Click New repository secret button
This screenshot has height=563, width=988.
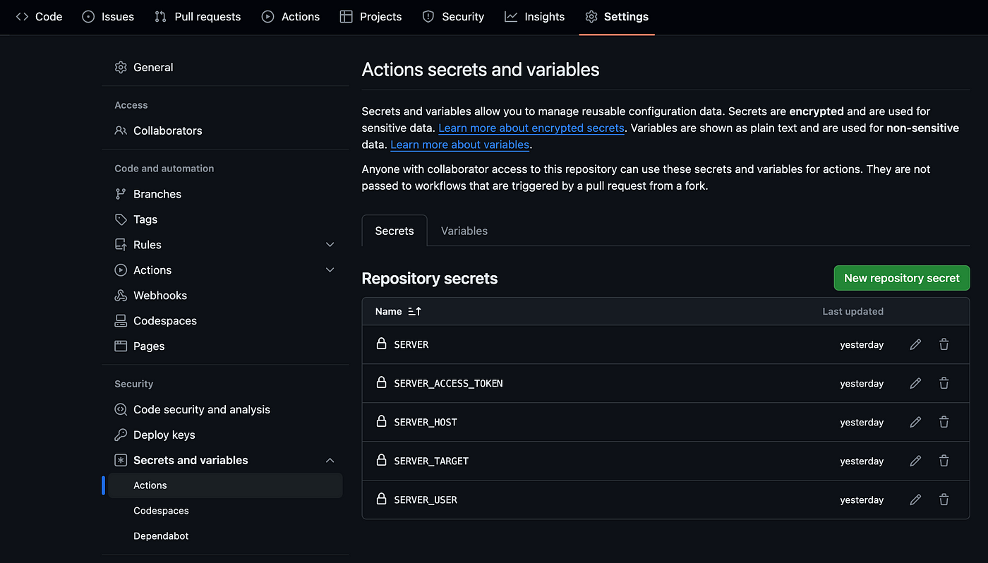tap(902, 278)
